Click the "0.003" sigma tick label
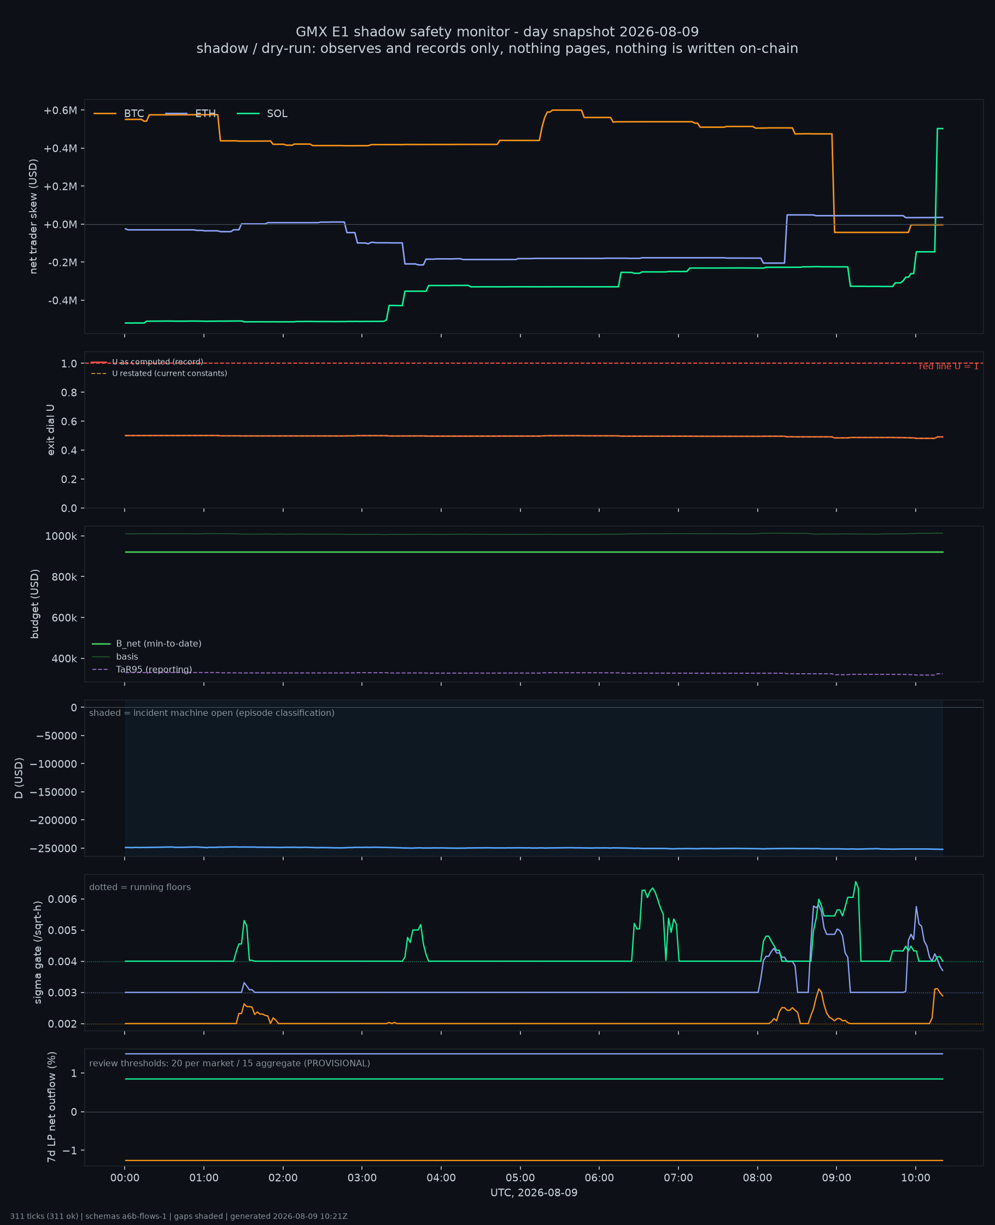The image size is (995, 1225). (x=62, y=993)
